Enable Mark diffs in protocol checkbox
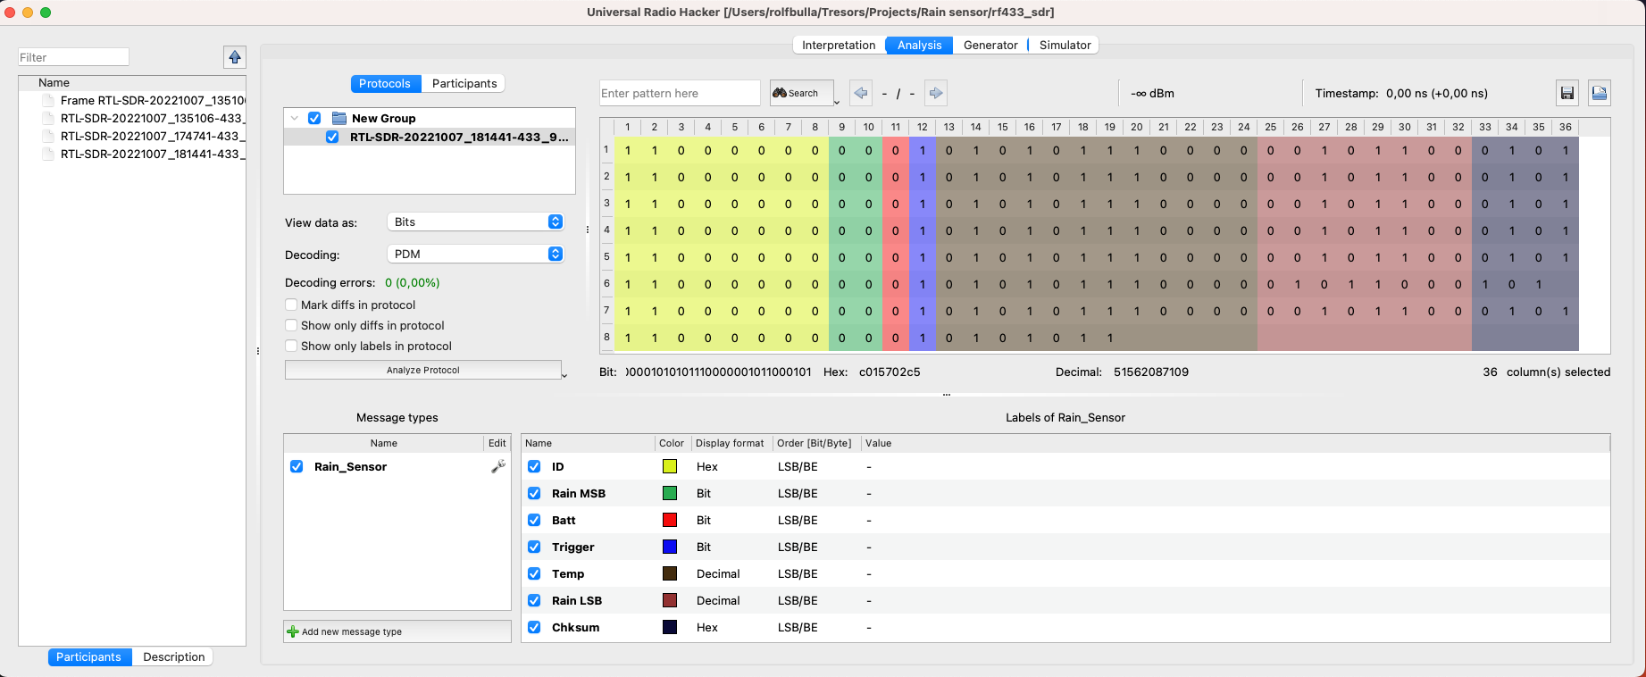 [x=291, y=305]
